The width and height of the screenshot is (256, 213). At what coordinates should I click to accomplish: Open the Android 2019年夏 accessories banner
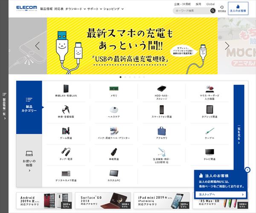[x=44, y=201]
